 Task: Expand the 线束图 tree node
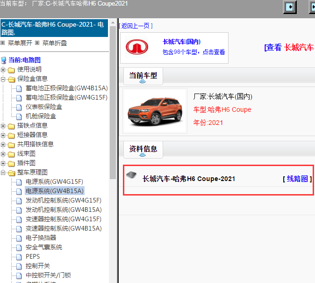(x=3, y=154)
